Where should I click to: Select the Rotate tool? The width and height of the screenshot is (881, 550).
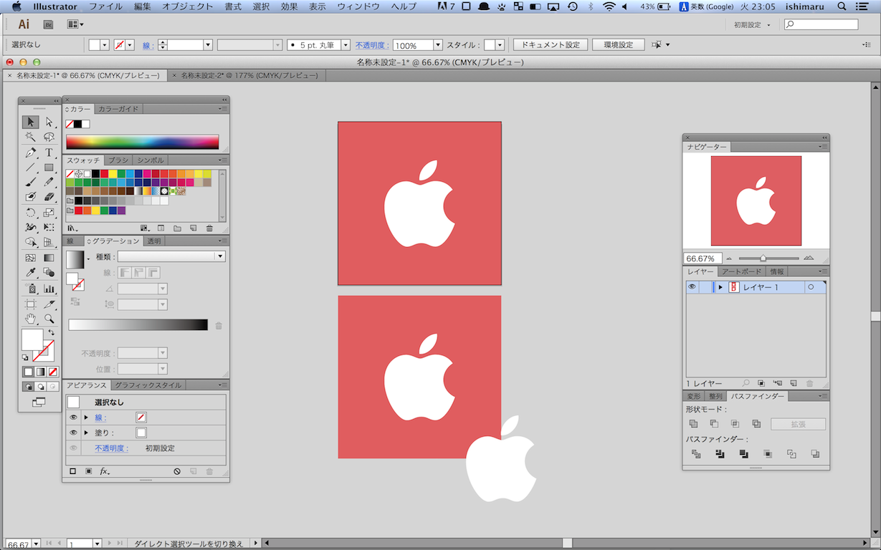31,213
